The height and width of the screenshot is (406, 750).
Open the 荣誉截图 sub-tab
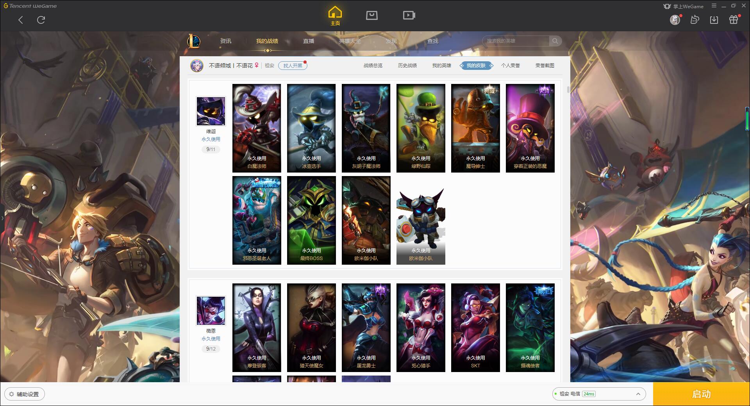[545, 66]
